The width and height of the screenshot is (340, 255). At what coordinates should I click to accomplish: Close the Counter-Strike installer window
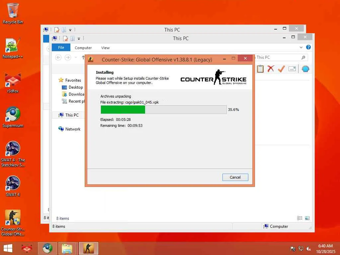tap(245, 58)
